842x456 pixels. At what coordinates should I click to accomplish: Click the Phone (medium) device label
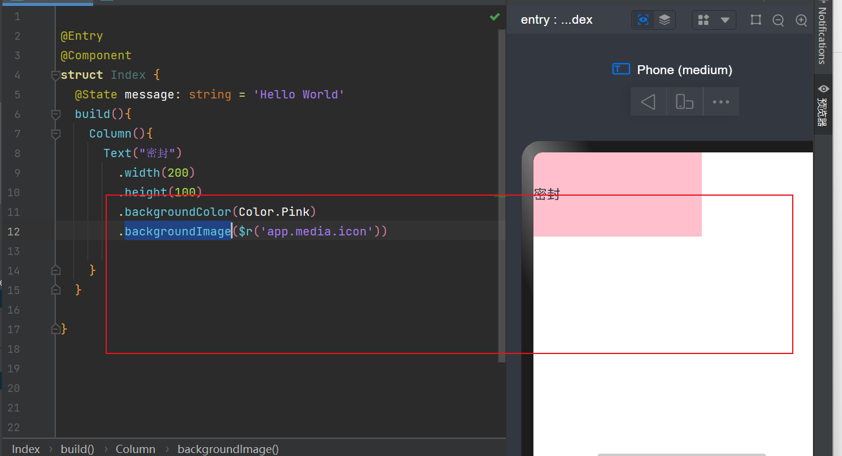click(685, 70)
